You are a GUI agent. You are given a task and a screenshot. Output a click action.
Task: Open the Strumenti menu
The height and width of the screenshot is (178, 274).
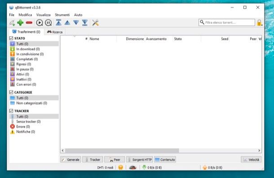click(x=62, y=15)
